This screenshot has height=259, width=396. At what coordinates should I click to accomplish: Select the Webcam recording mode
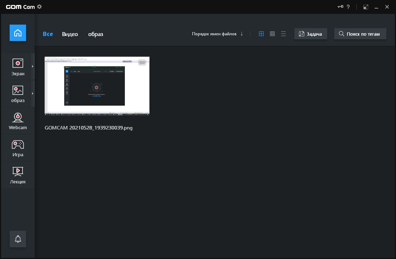click(x=18, y=121)
